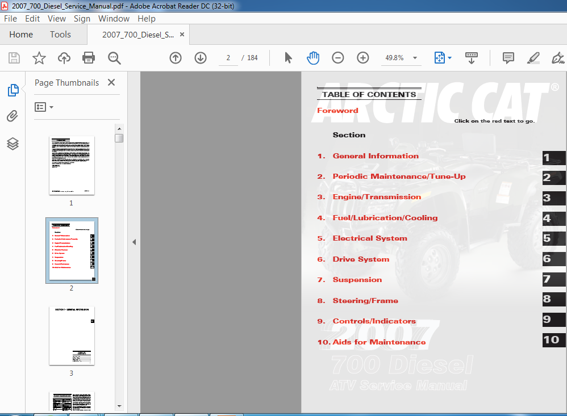The width and height of the screenshot is (567, 416).
Task: Select page 1 thumbnail
Action: pos(72,165)
